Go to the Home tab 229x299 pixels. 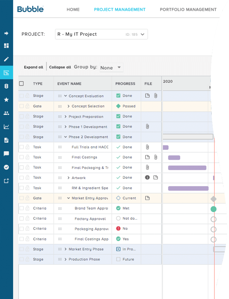coord(73,9)
